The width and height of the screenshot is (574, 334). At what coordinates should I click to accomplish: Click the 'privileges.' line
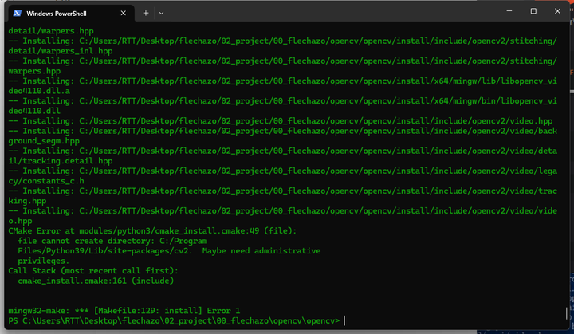point(43,261)
